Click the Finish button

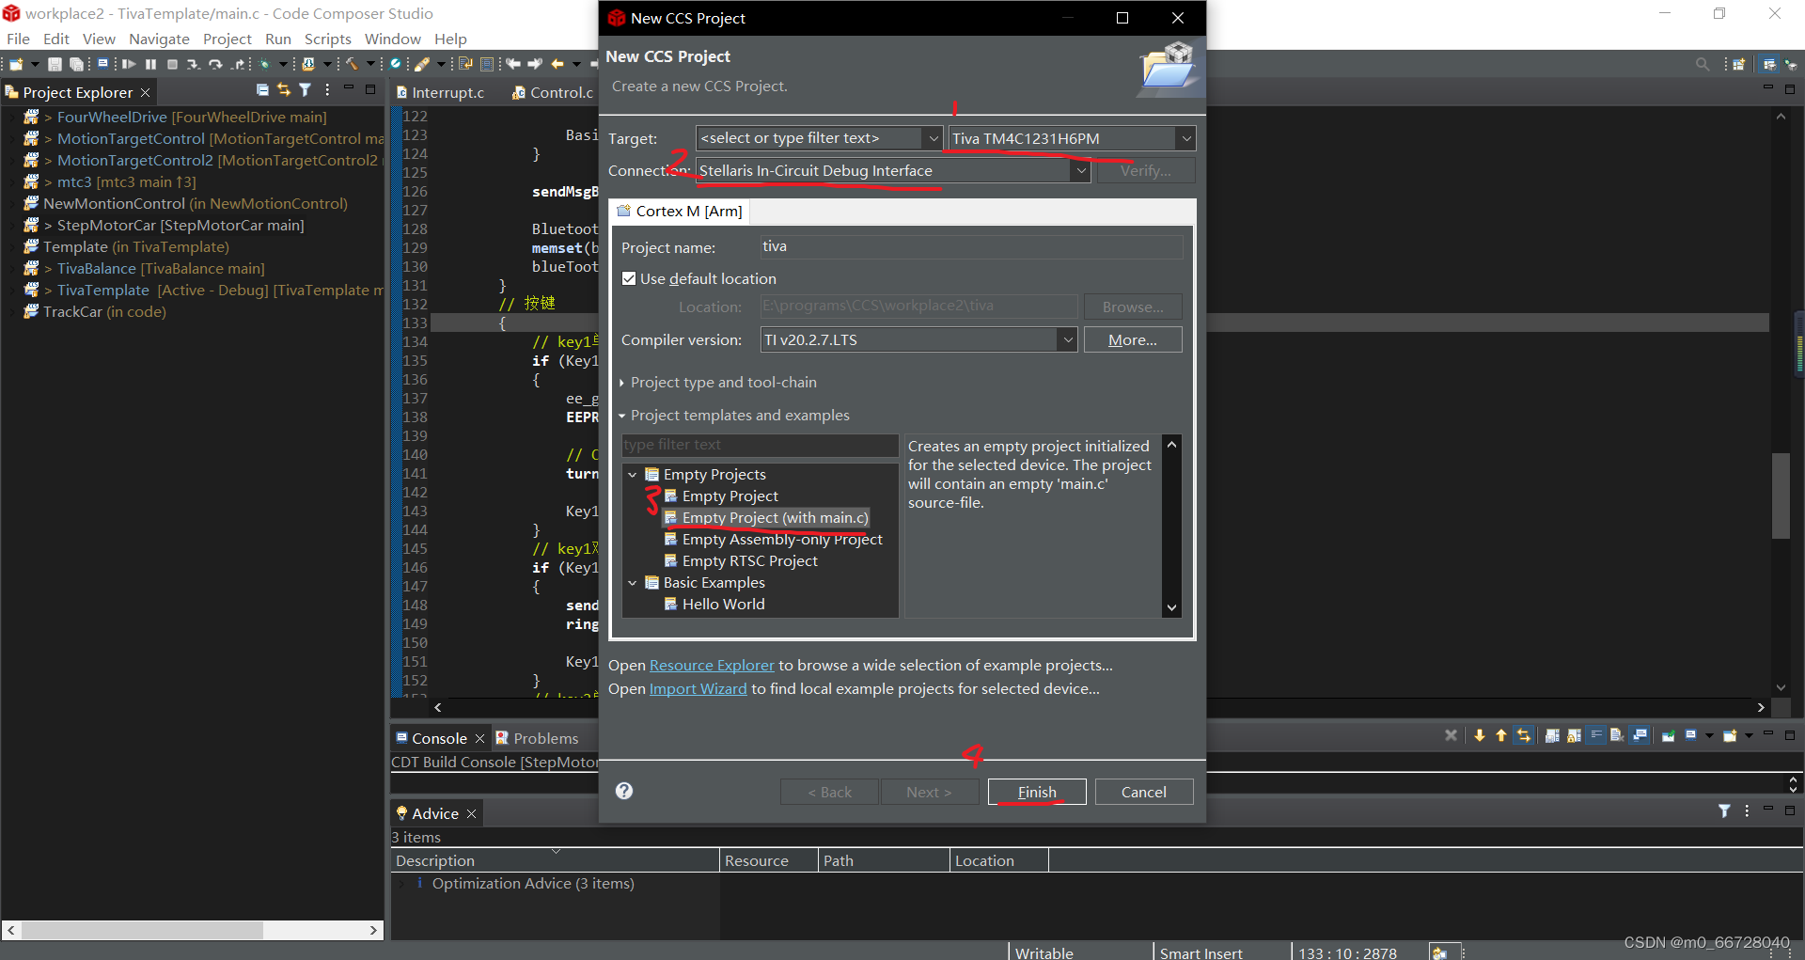(x=1037, y=792)
